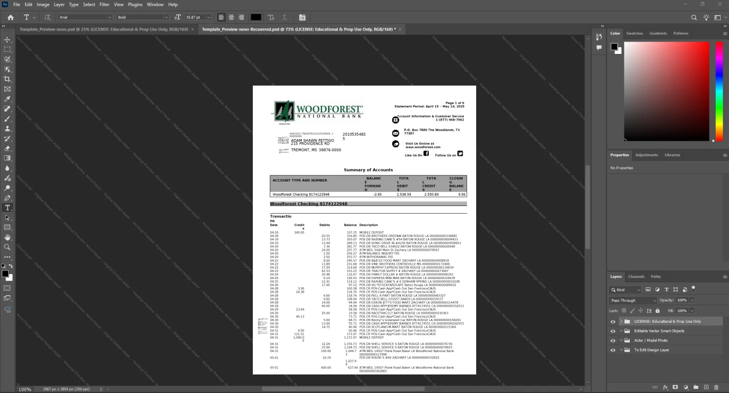Hide To Edit Design Layer group

[613, 350]
